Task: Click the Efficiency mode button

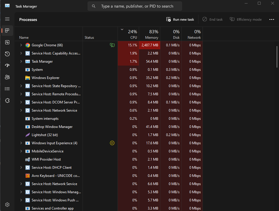Action: [x=246, y=20]
